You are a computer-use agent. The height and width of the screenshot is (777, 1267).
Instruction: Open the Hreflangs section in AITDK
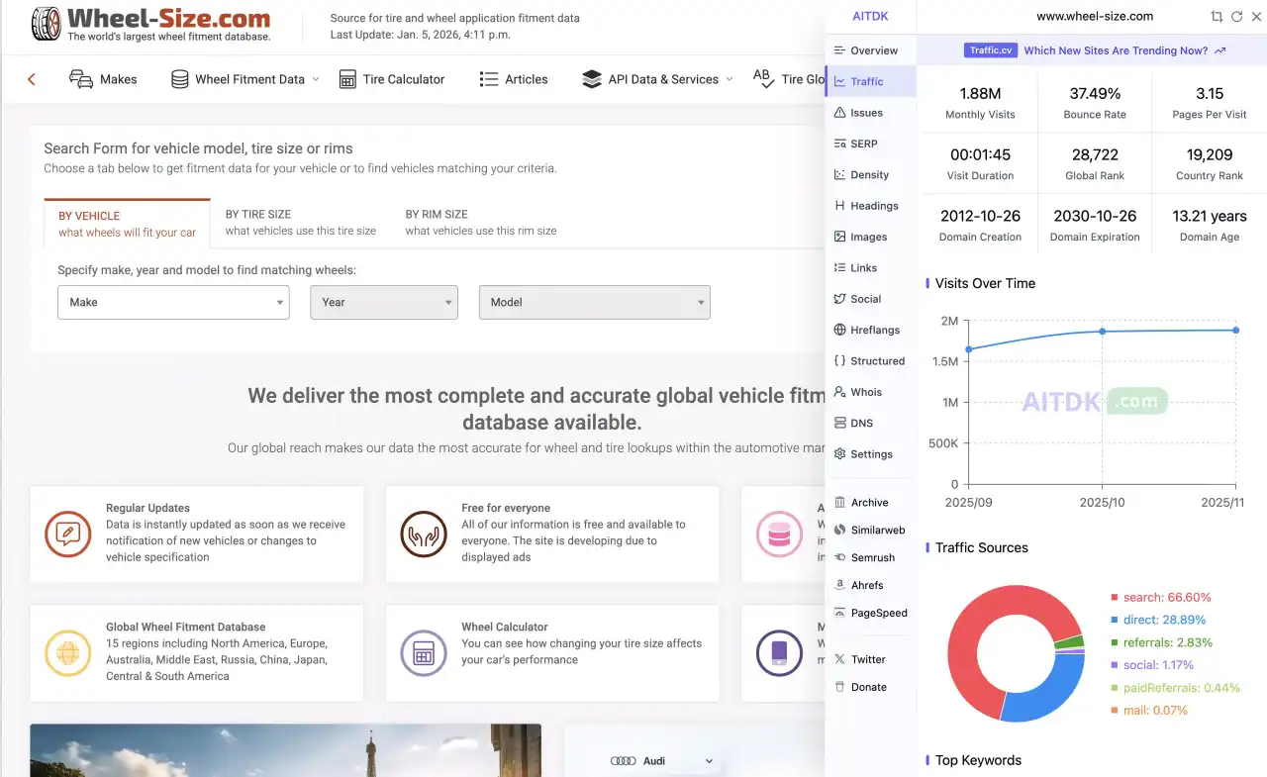[x=870, y=330]
